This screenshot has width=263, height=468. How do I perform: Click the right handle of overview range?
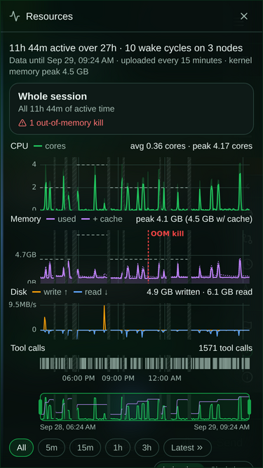[x=249, y=407]
